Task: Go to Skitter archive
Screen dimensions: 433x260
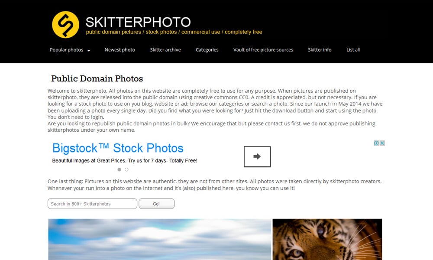Action: click(x=165, y=50)
